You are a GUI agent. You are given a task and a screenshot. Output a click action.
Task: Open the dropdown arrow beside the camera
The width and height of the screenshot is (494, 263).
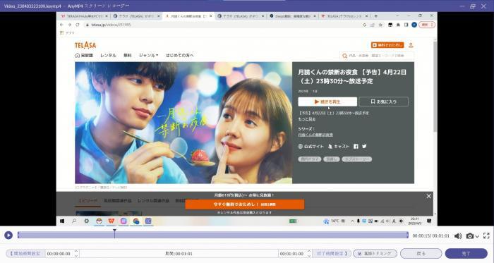click(x=477, y=236)
